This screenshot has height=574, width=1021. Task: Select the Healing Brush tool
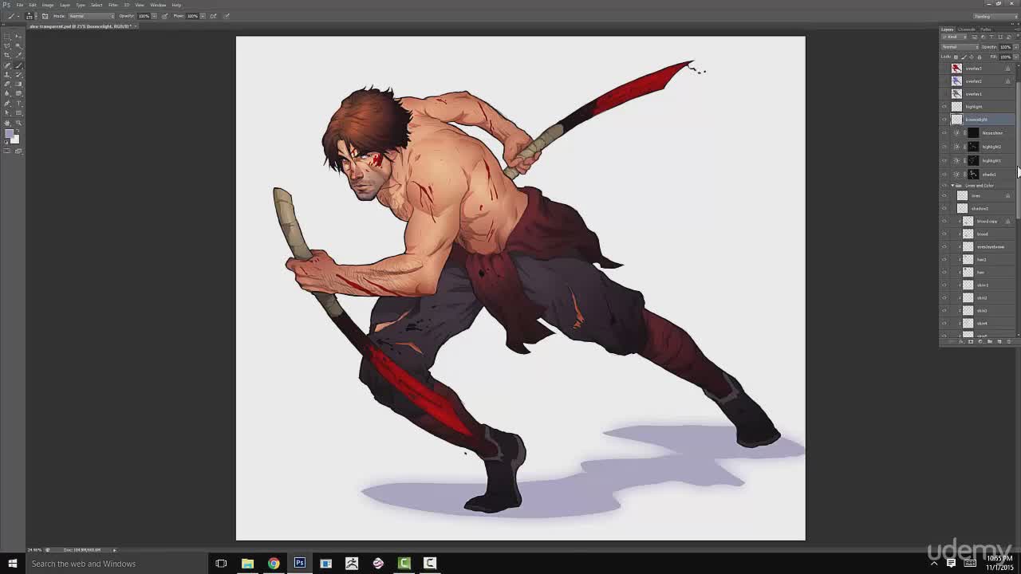6,65
